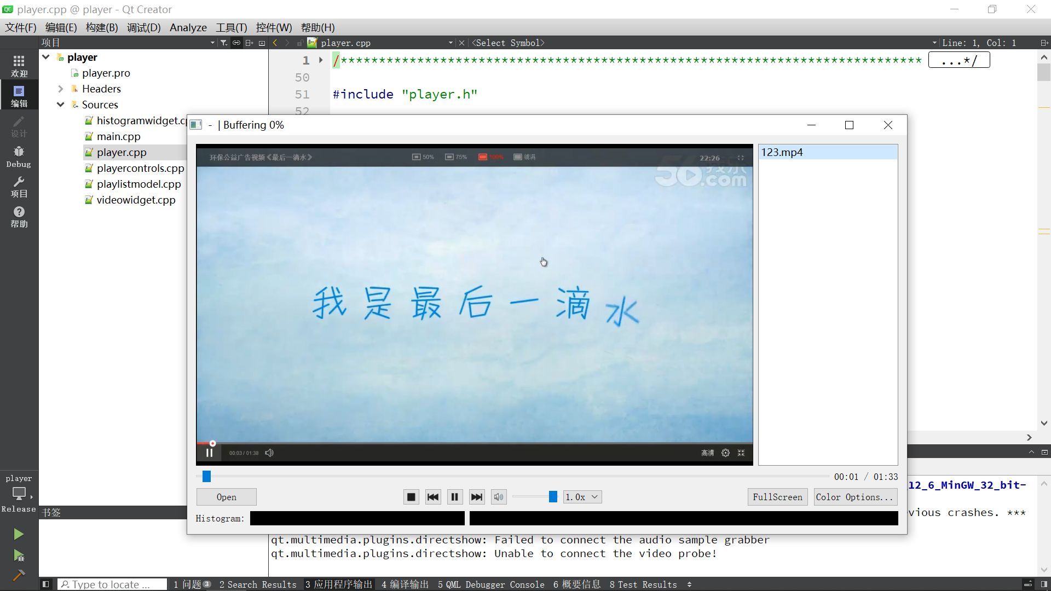Collapse the Sources folder
Image resolution: width=1051 pixels, height=591 pixels.
pyautogui.click(x=61, y=105)
